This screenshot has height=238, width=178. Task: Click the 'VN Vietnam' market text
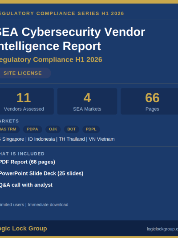pyautogui.click(x=101, y=139)
